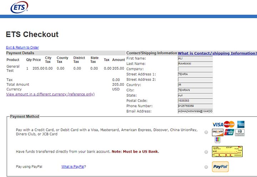
Task: Click the Total Amount value 205.00
Action: tap(118, 84)
